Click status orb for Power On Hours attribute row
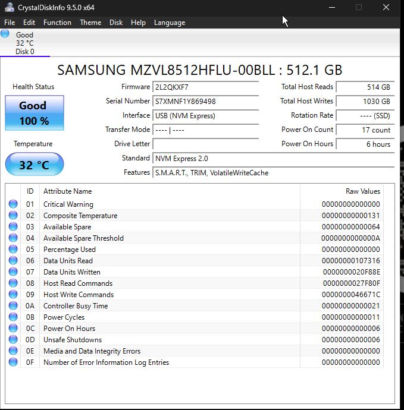 point(13,328)
